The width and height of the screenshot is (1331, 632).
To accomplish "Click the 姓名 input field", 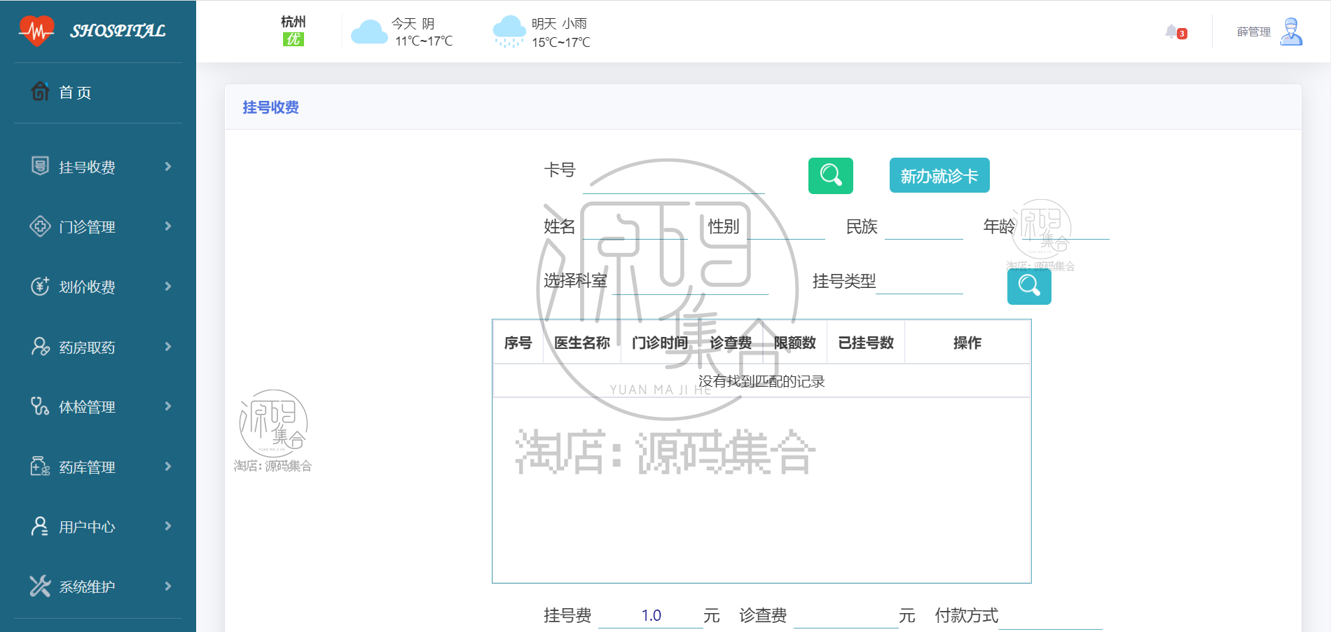I will (x=635, y=227).
